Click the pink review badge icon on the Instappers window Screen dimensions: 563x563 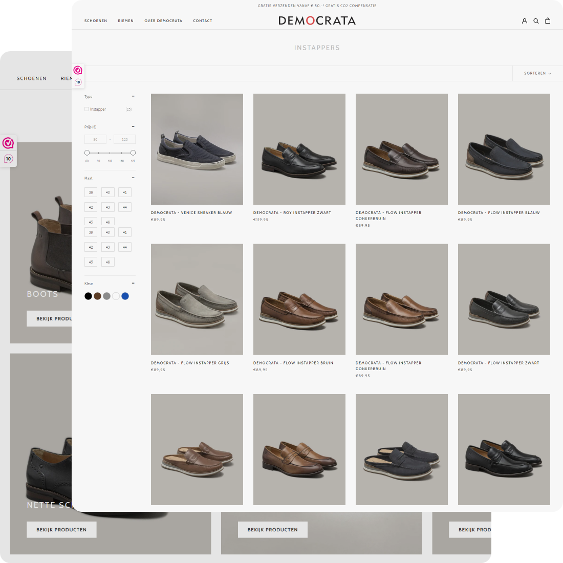78,70
